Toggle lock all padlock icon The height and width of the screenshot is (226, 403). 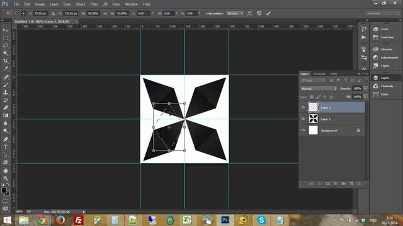pos(331,97)
